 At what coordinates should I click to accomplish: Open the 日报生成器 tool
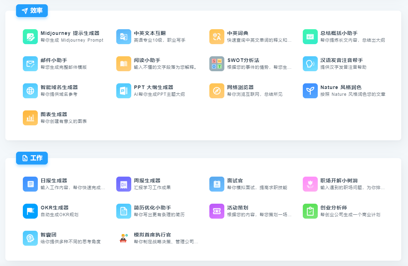point(30,184)
